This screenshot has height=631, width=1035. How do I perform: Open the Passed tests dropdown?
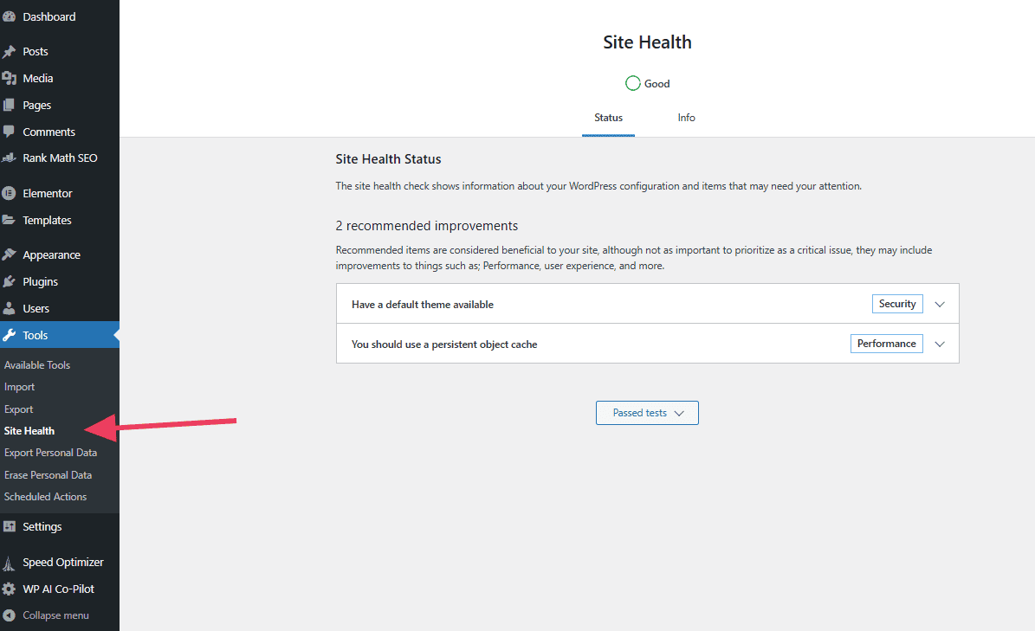tap(647, 413)
